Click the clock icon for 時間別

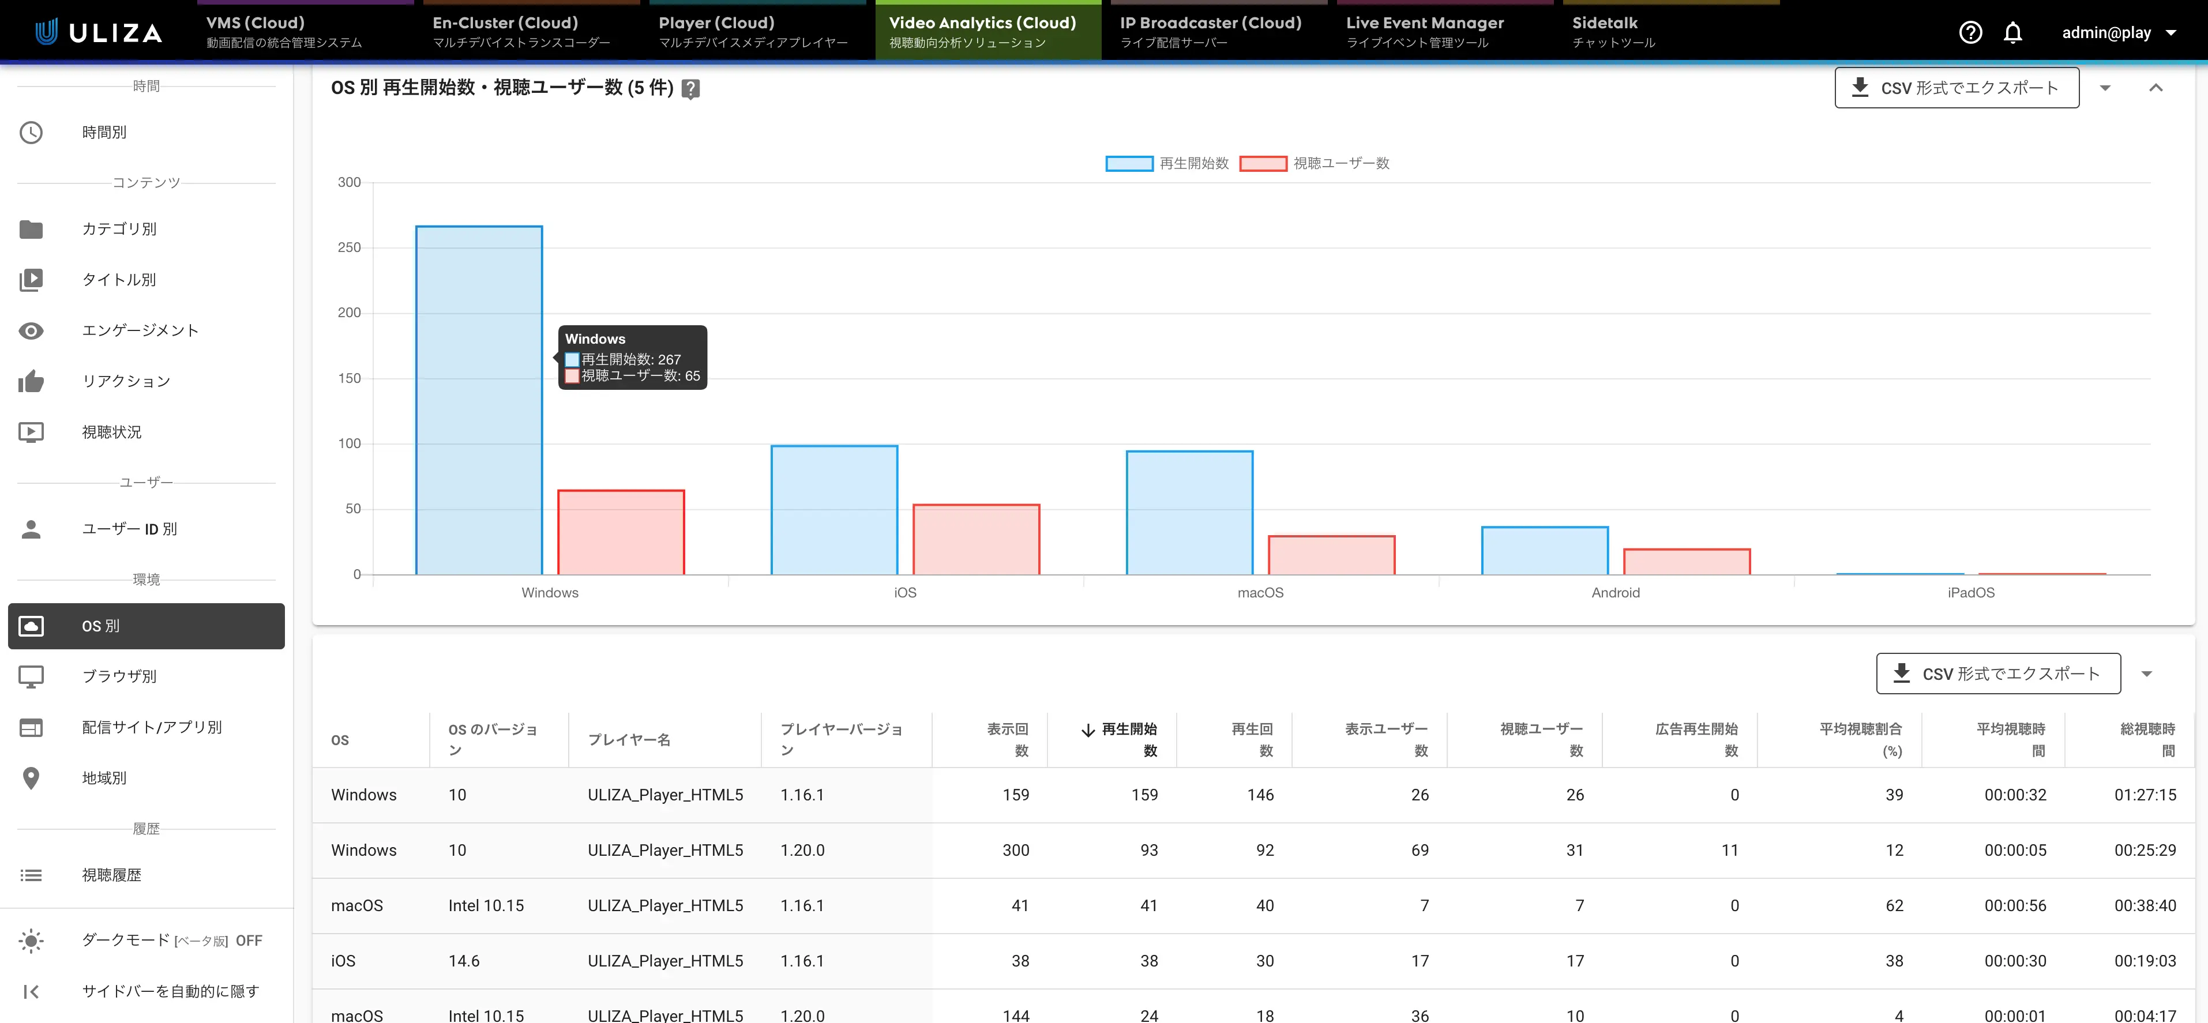[x=31, y=132]
